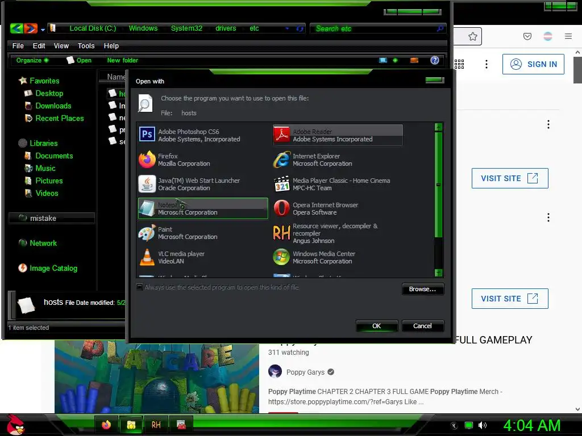Bookmark page with browser star icon

click(472, 36)
